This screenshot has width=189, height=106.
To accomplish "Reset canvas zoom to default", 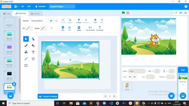I will 110,96.
